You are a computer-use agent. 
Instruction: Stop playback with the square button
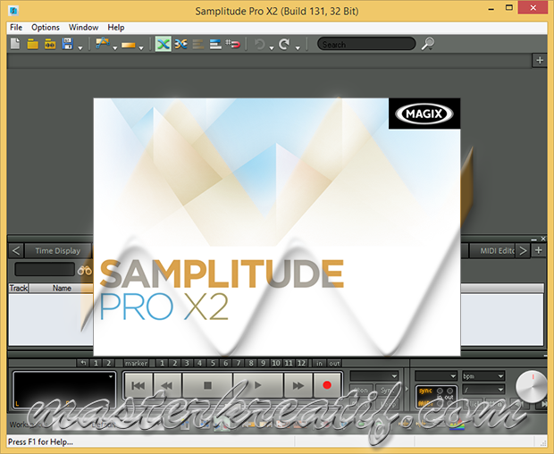coord(207,385)
